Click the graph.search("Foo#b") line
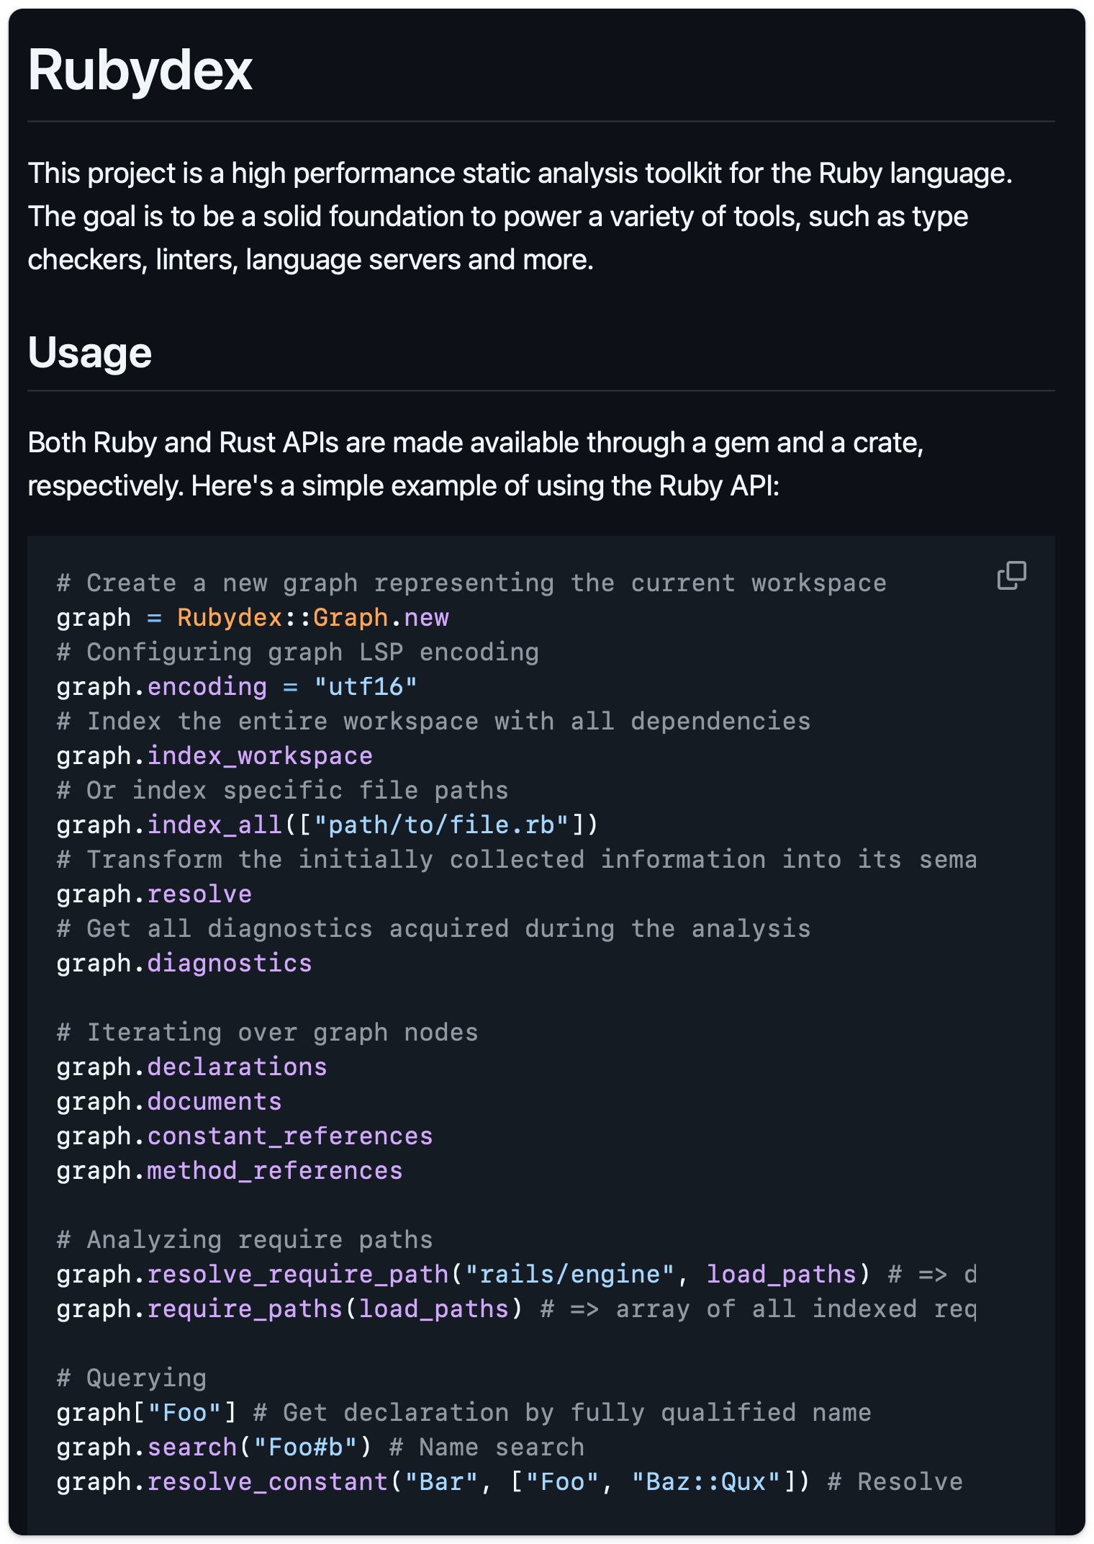The image size is (1094, 1544). [x=214, y=1447]
